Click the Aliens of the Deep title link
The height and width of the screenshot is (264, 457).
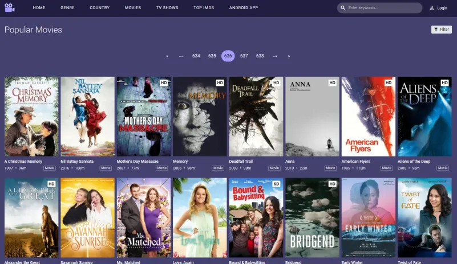[414, 162]
